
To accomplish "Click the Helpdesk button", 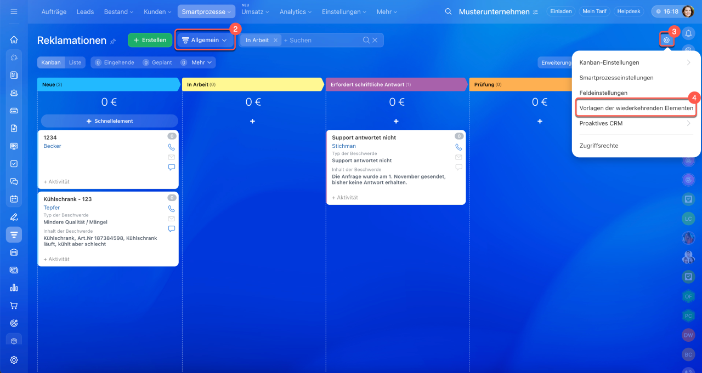I will pyautogui.click(x=629, y=12).
